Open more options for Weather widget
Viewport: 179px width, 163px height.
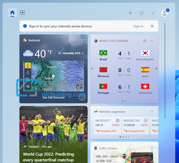tap(81, 40)
